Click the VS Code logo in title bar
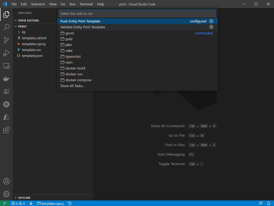 coord(5,4)
